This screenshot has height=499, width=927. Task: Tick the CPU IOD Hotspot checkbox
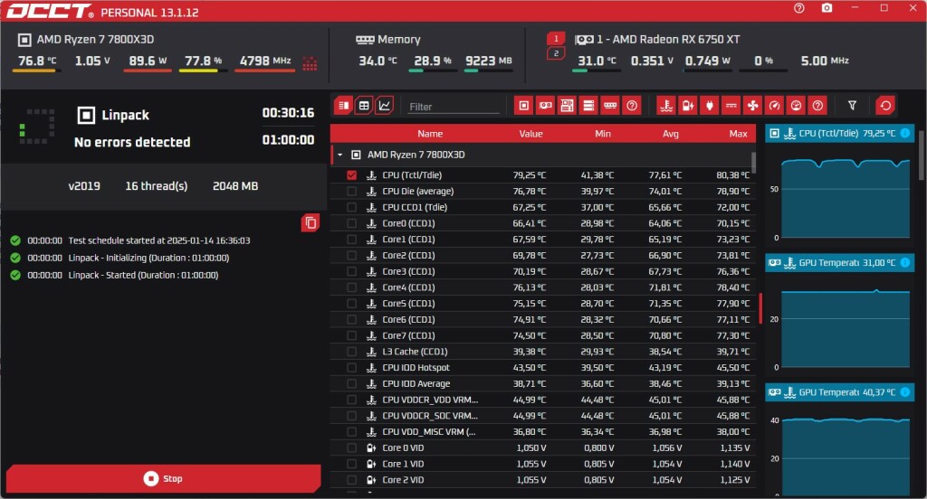coord(352,367)
